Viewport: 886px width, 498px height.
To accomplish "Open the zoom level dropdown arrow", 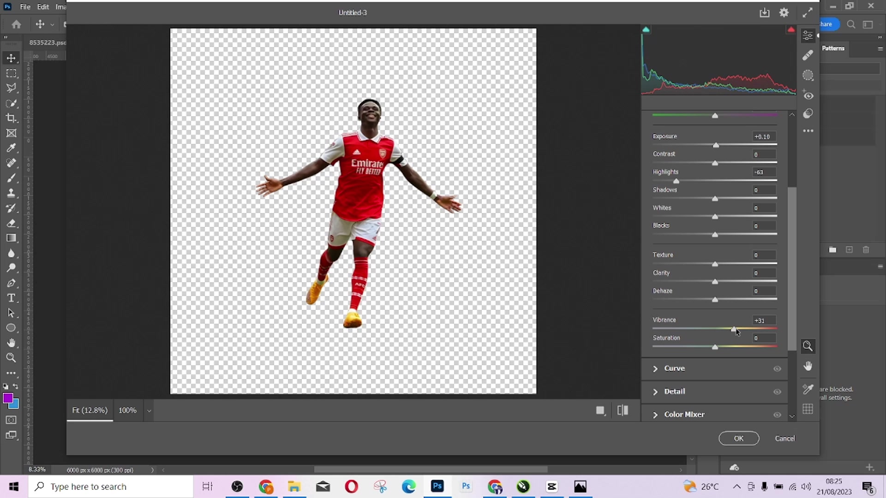I will point(149,410).
